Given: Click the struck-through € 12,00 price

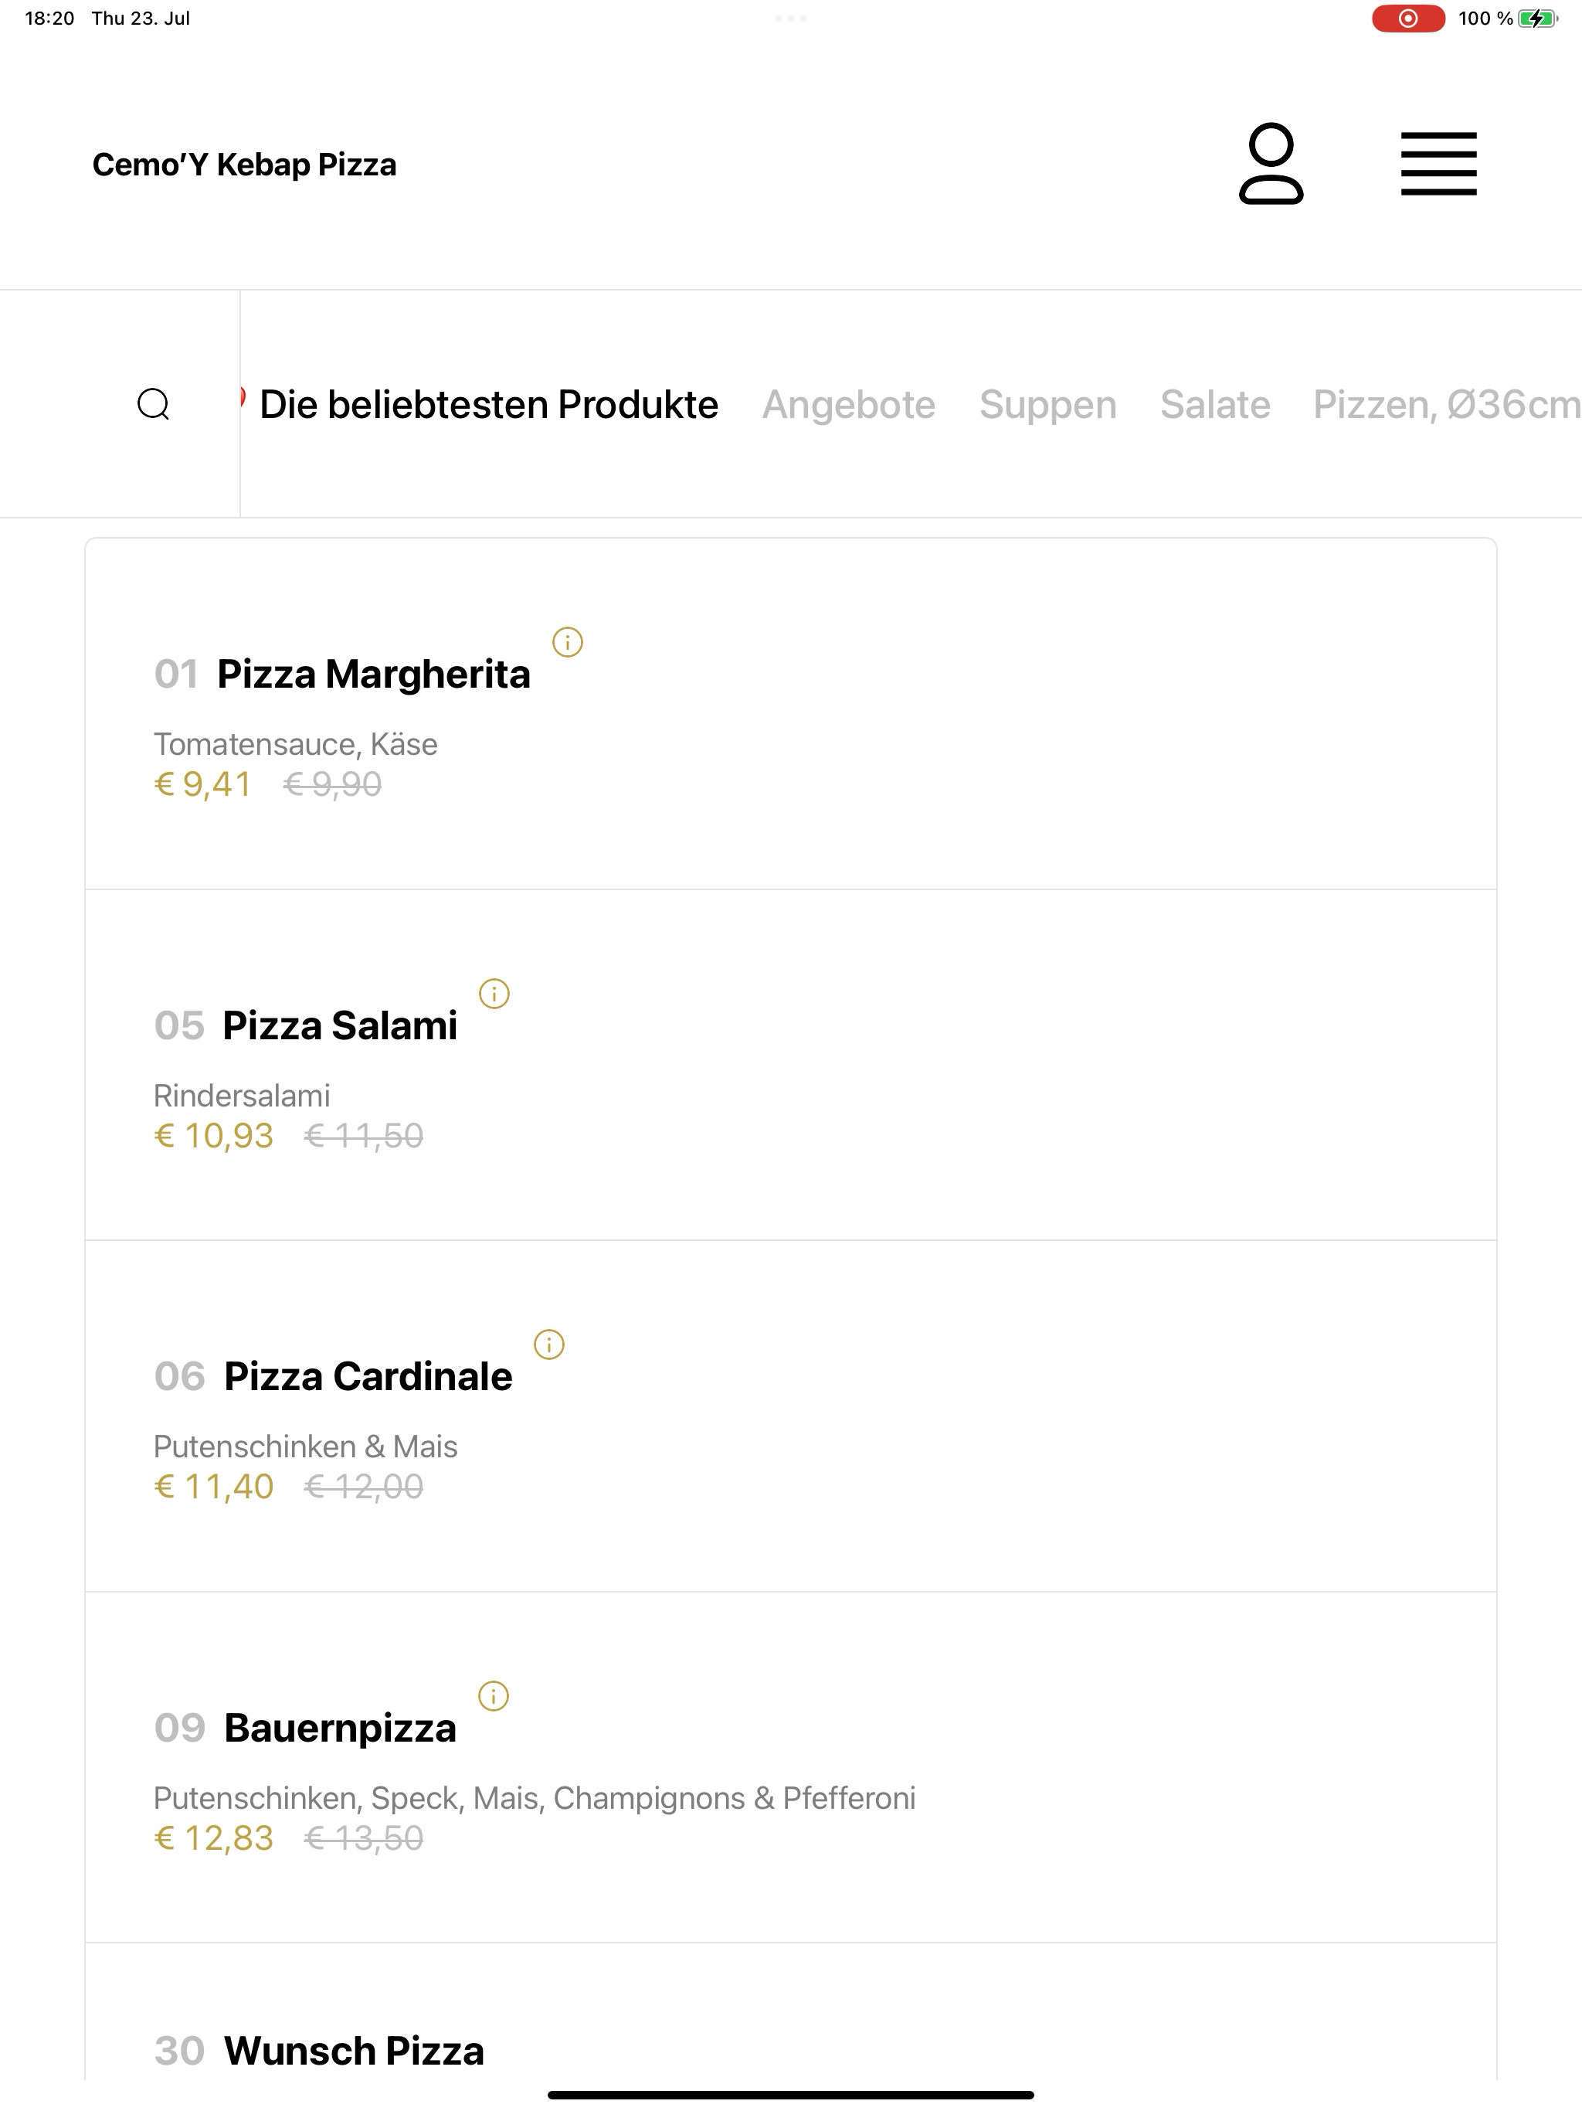Looking at the screenshot, I should coord(364,1486).
